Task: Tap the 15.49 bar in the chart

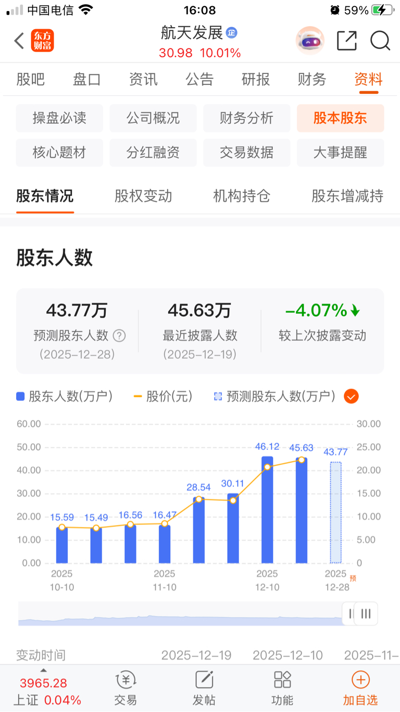Action: [x=96, y=545]
